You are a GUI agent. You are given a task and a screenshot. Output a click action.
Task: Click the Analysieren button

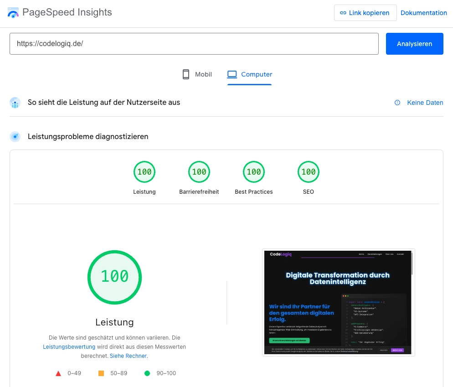coord(414,44)
